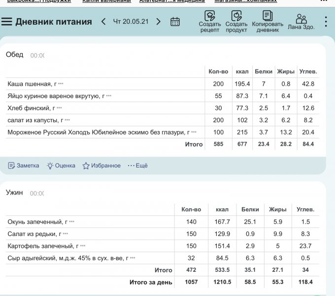Rate the lunch with Оценка
The height and width of the screenshot is (296, 335).
tap(61, 165)
